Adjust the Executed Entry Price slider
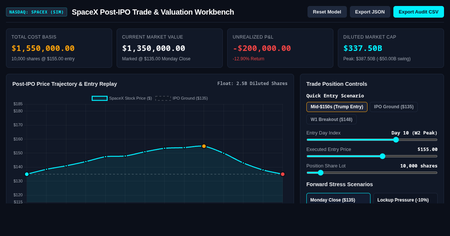Viewport: 450px width, 236px height. (x=372, y=156)
